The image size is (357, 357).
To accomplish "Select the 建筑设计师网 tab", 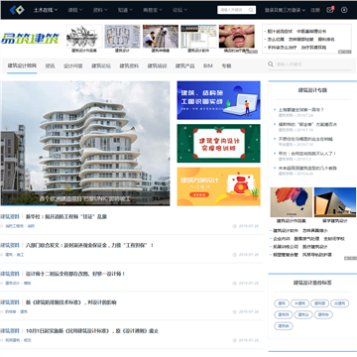I will pos(22,65).
